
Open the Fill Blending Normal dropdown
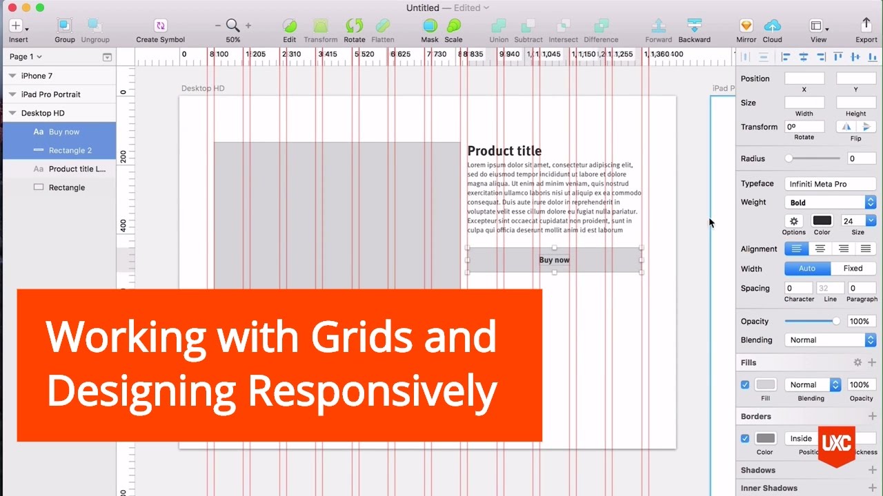tap(813, 384)
